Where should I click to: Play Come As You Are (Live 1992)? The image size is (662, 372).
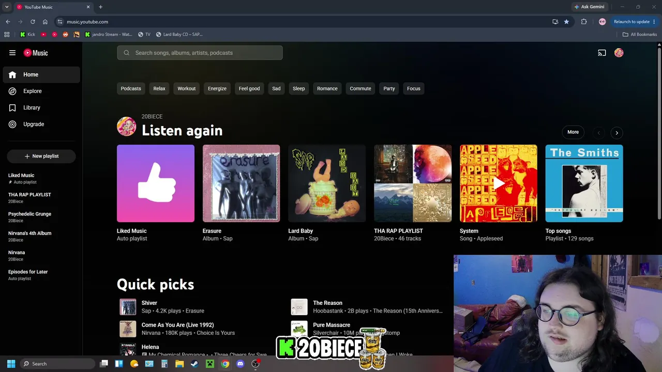(x=128, y=329)
